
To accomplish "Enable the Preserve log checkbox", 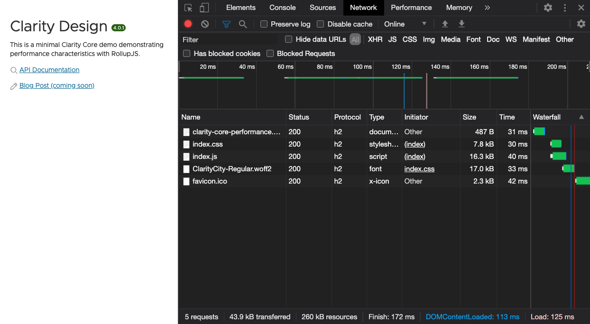I will tap(264, 24).
